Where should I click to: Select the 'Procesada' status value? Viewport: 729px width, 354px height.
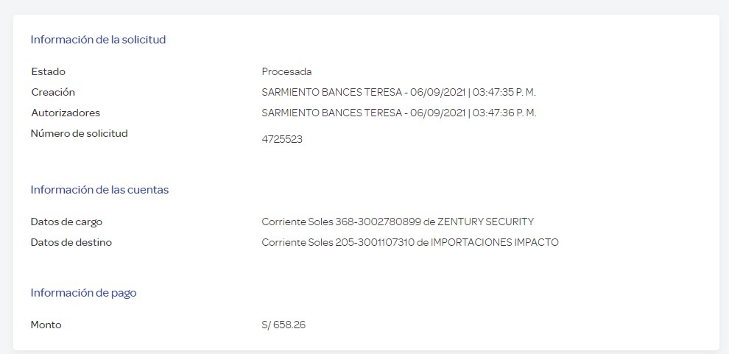click(x=286, y=71)
